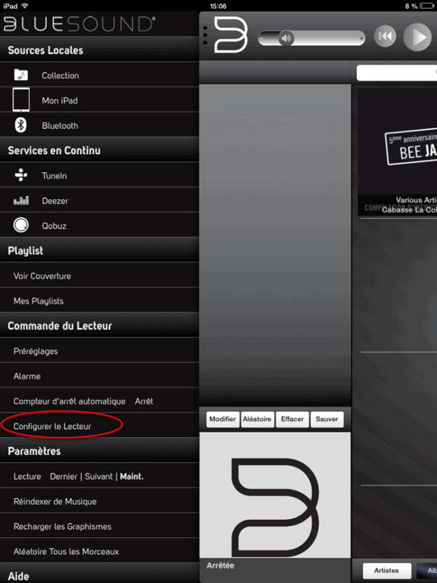Open the Bee Jazz album thumbnail
Viewport: 437px width, 583px height.
[x=397, y=152]
